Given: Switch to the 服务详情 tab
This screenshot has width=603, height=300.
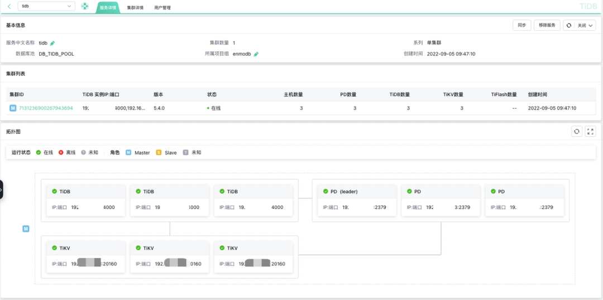Looking at the screenshot, I should pyautogui.click(x=108, y=8).
